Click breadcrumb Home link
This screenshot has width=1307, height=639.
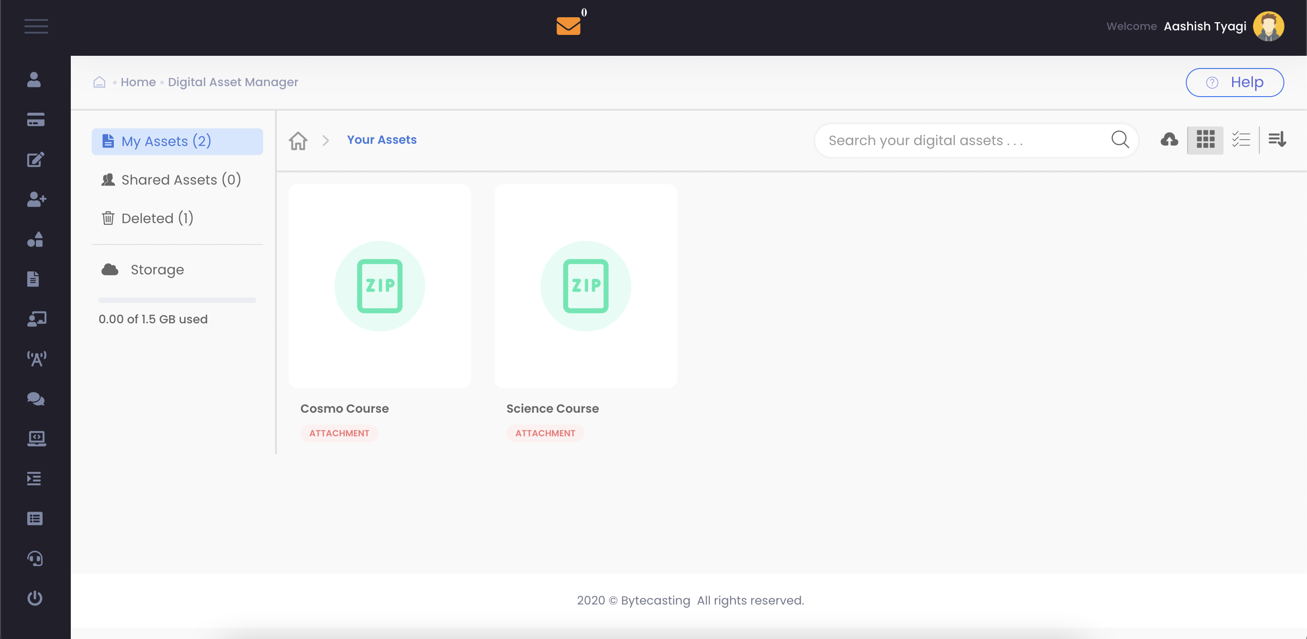click(138, 83)
